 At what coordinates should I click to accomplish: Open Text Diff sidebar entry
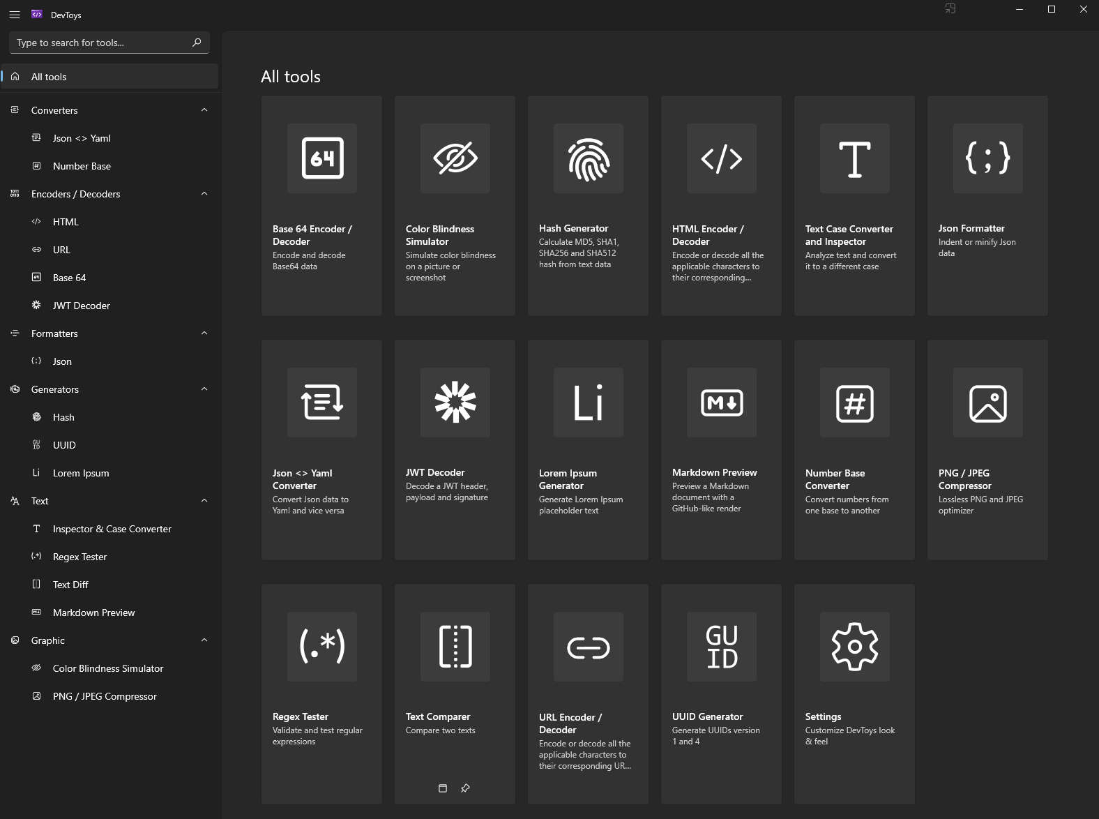click(110, 585)
